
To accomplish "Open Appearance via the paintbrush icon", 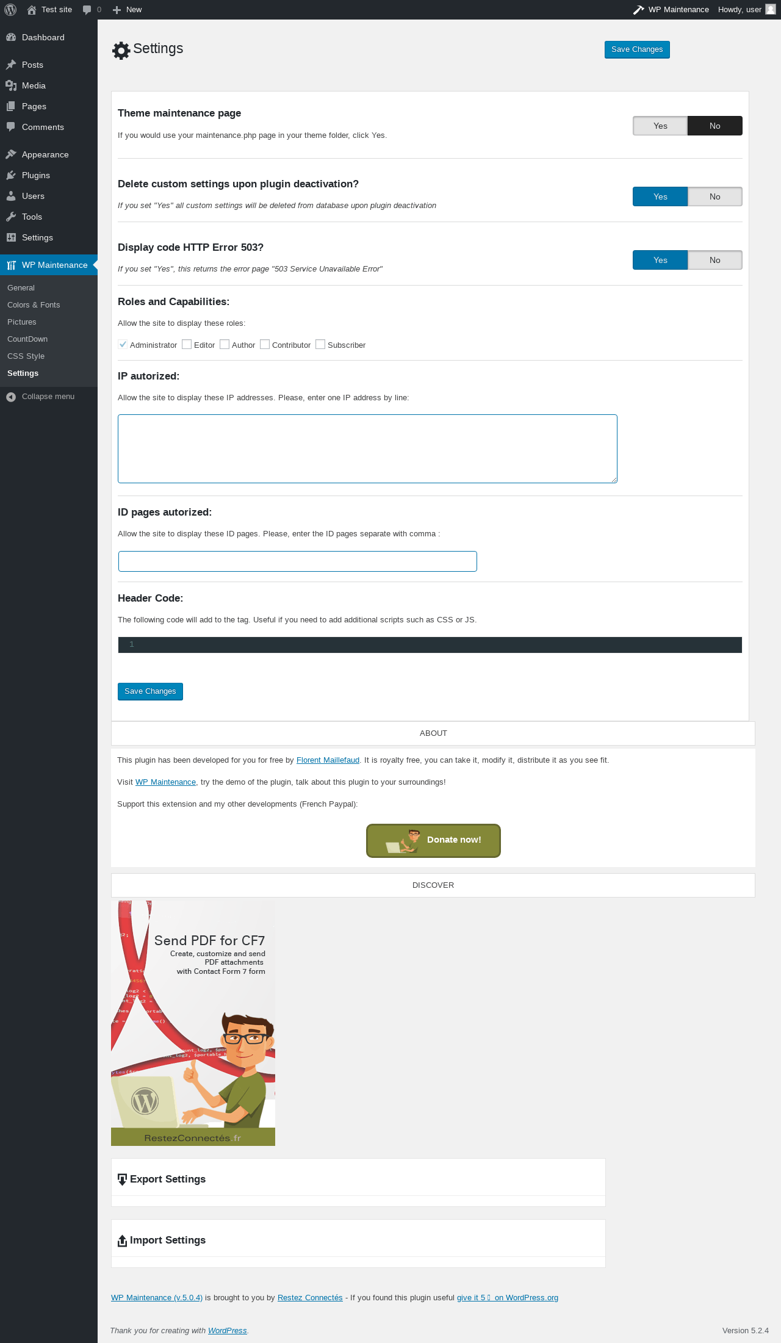I will point(11,154).
